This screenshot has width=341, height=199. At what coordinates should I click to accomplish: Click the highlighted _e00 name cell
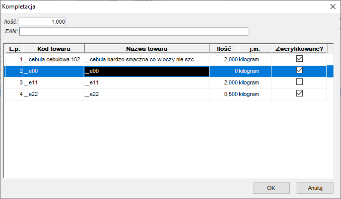pos(147,71)
